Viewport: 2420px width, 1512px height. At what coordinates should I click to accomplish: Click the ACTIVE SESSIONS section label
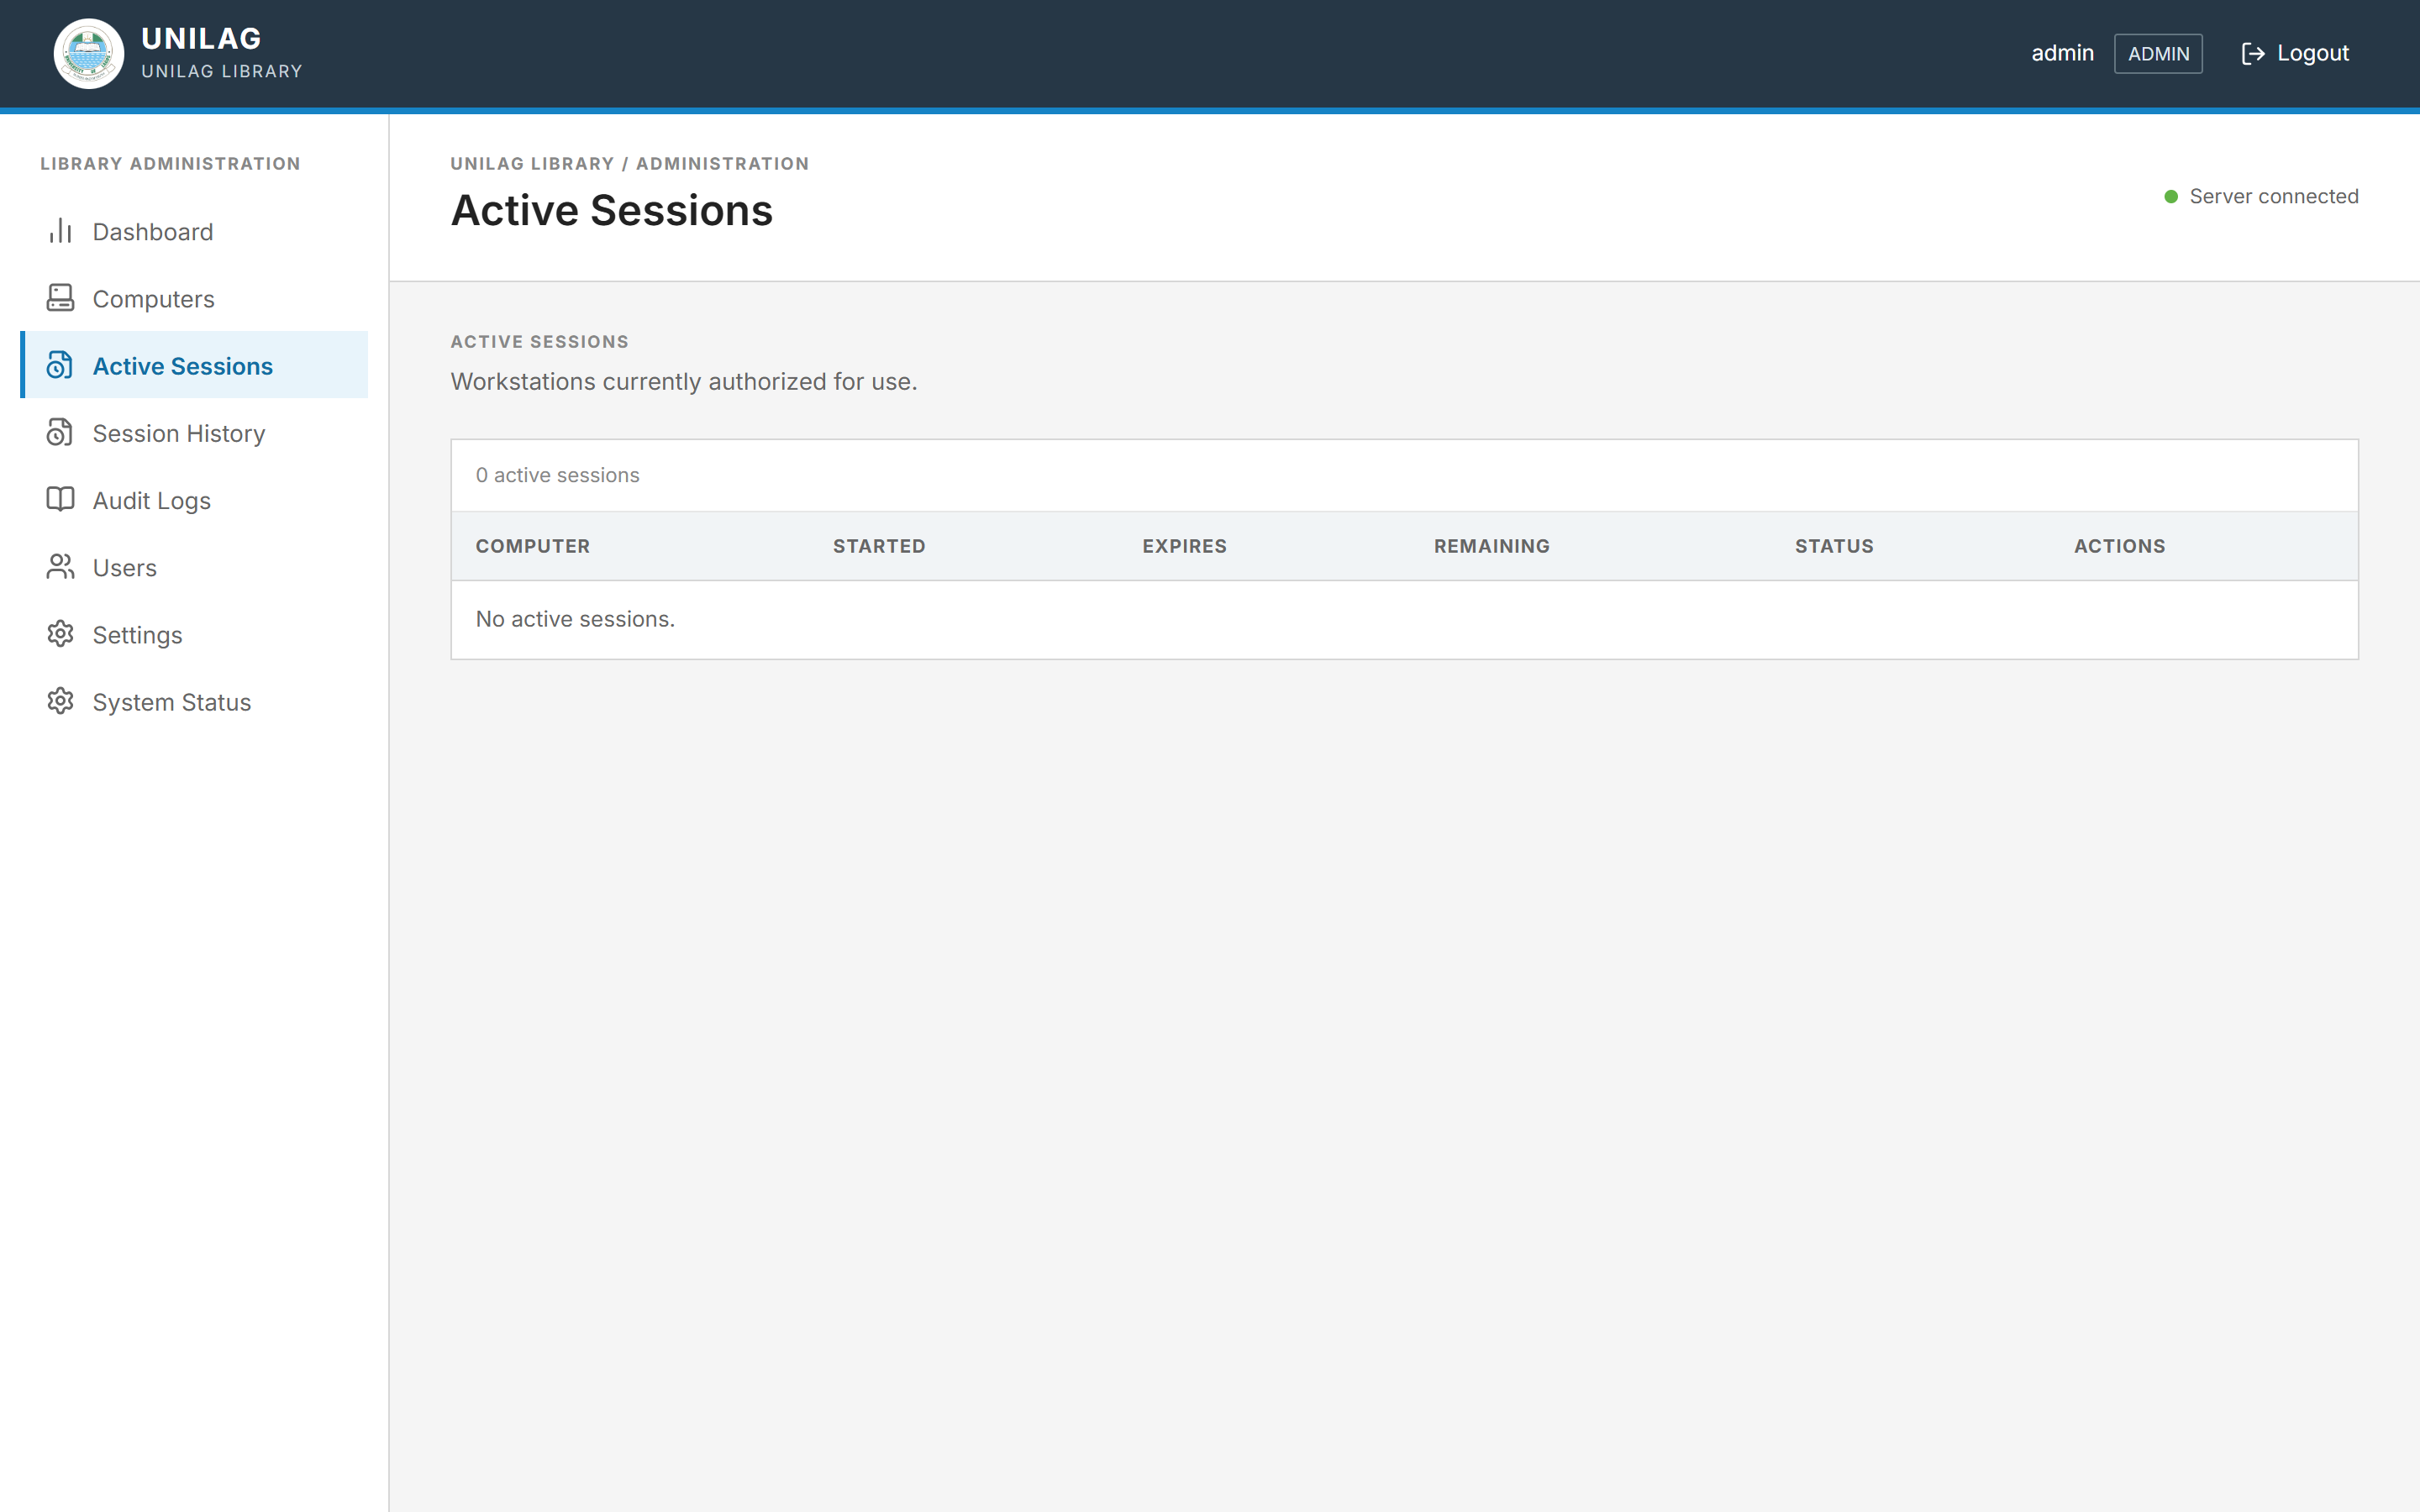point(539,341)
